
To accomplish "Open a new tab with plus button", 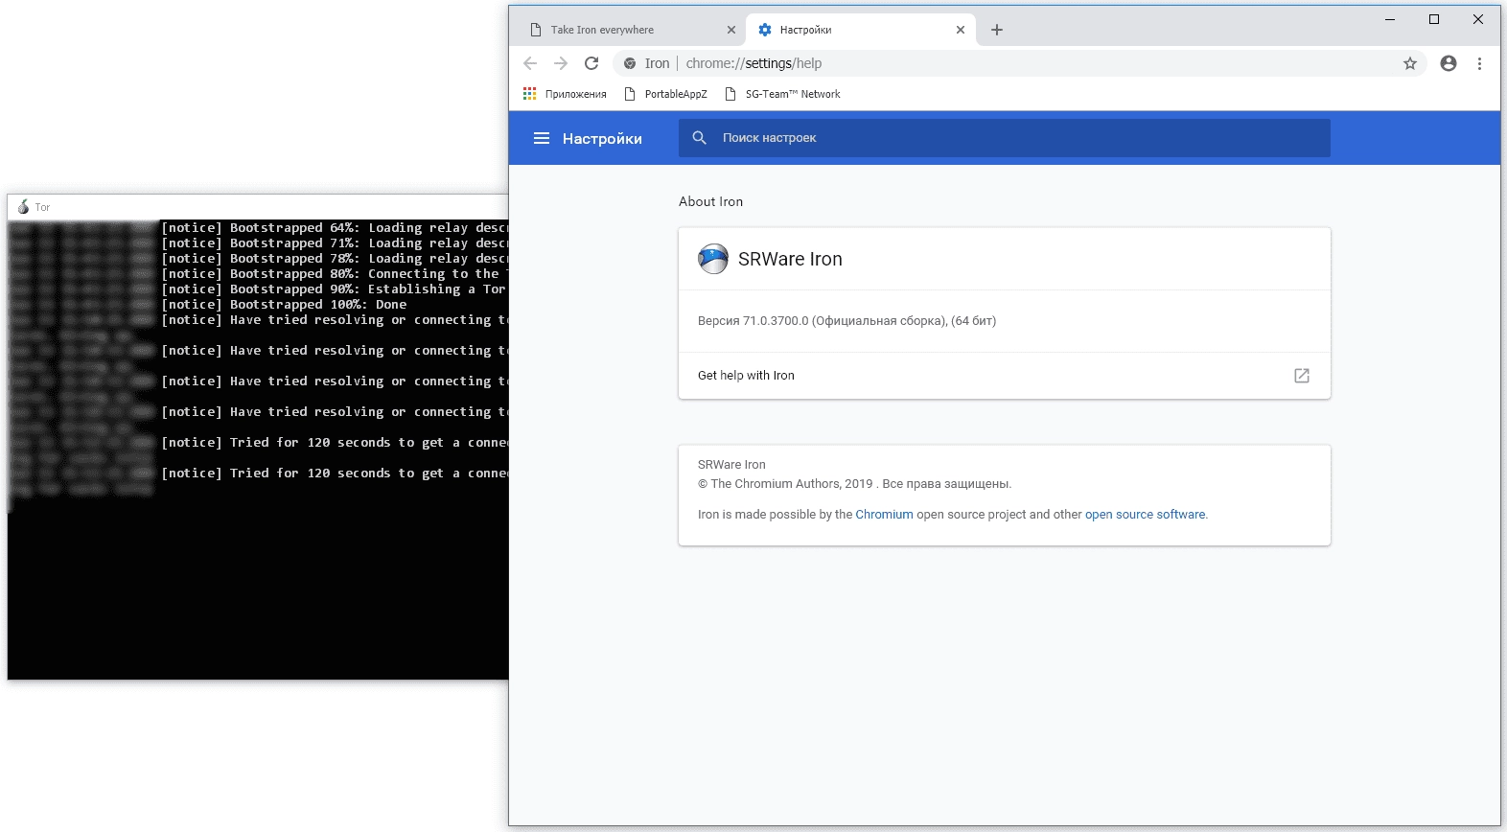I will tap(997, 30).
